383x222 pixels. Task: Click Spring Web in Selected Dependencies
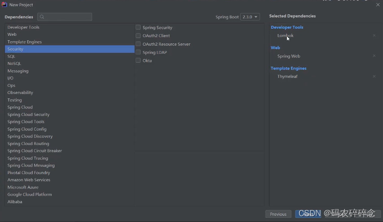pyautogui.click(x=289, y=56)
